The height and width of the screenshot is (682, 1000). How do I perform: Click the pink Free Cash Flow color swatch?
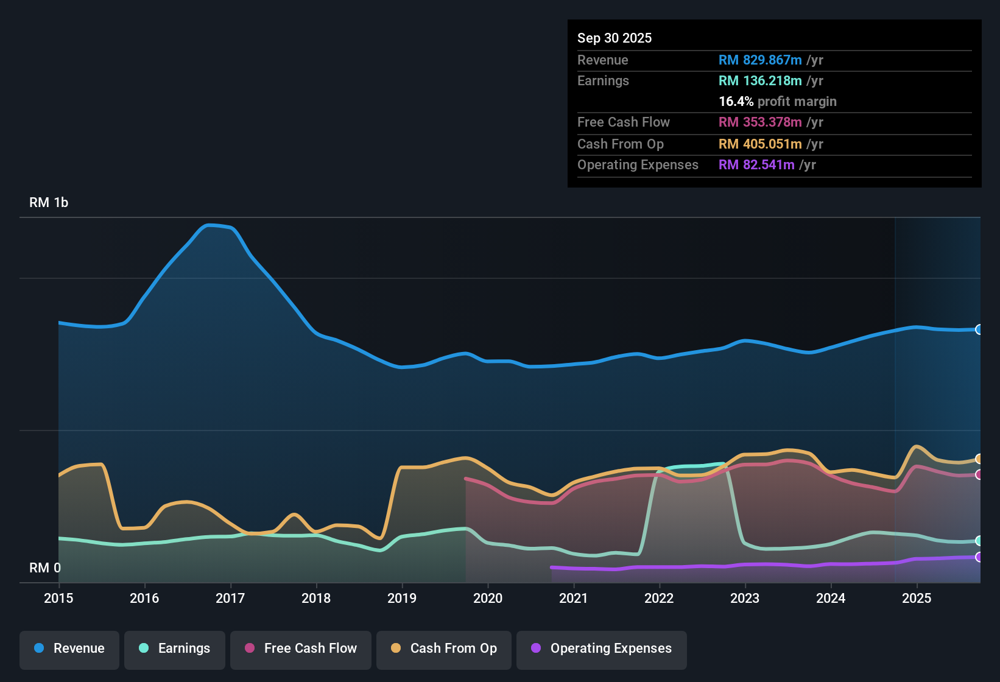coord(248,649)
